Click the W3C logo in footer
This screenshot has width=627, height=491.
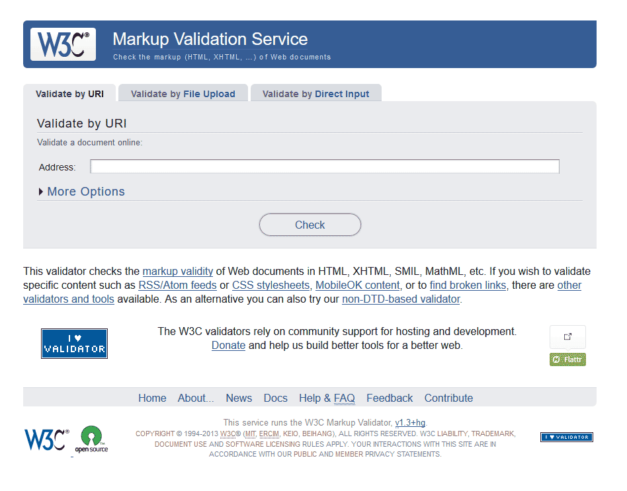[x=46, y=439]
